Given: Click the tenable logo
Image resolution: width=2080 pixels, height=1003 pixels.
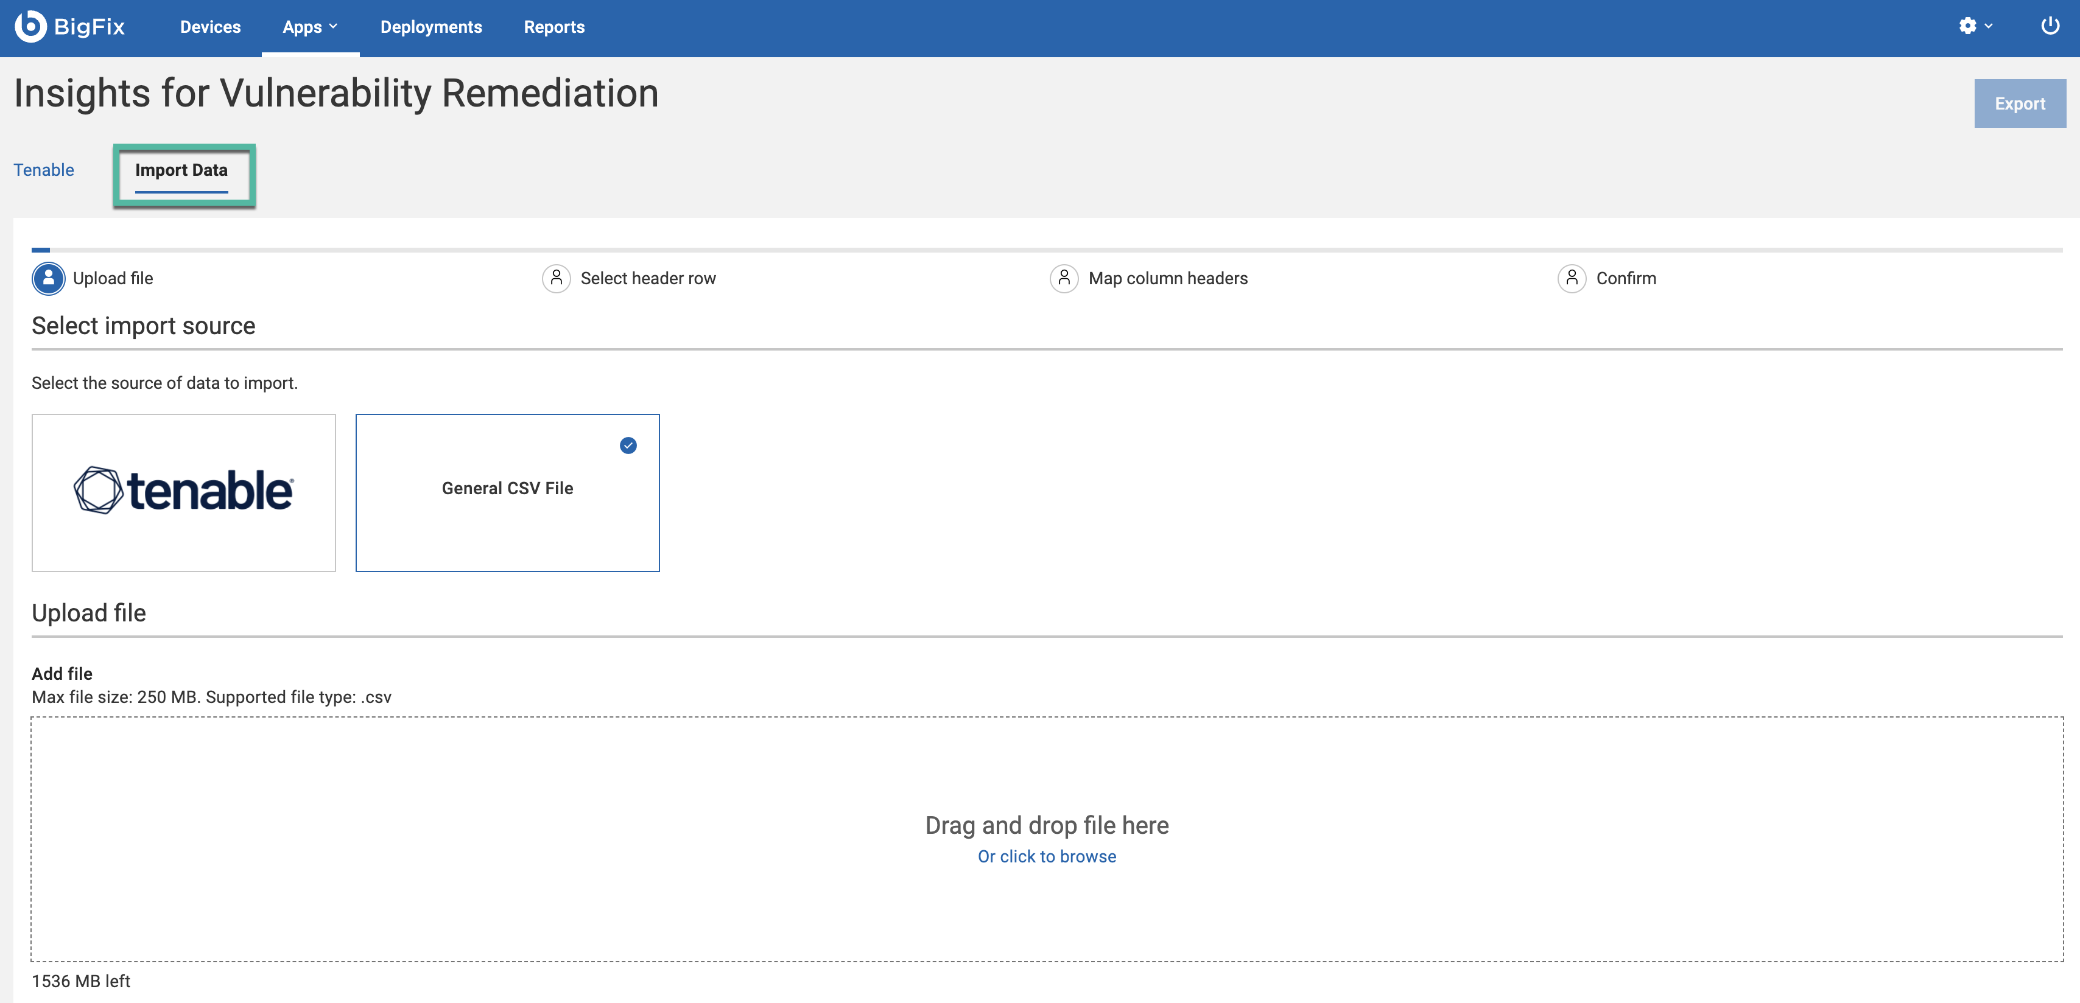Looking at the screenshot, I should point(183,490).
